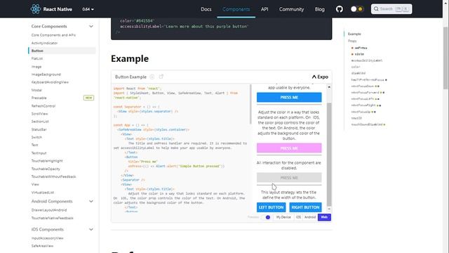
Task: Click NEW badge next to Pressable
Action: point(89,98)
